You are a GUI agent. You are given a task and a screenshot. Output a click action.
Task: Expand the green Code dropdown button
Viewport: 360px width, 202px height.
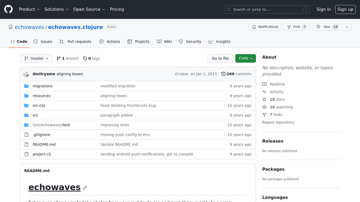click(246, 59)
